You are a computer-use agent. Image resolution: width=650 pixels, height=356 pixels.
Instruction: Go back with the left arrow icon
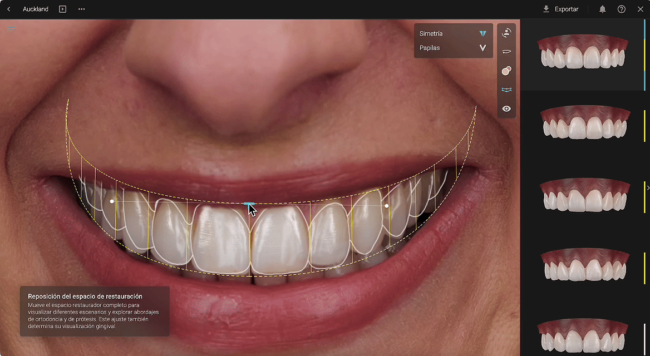pos(9,9)
